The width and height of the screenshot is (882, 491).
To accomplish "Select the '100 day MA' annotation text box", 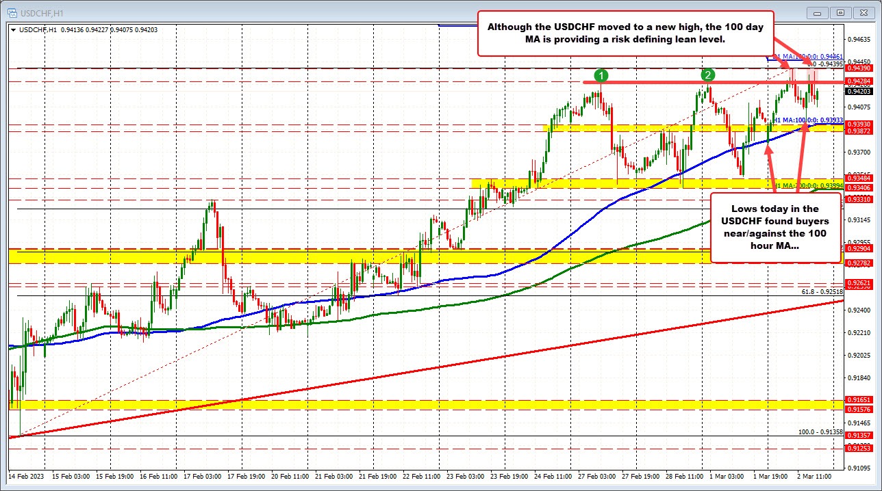I will click(x=625, y=33).
